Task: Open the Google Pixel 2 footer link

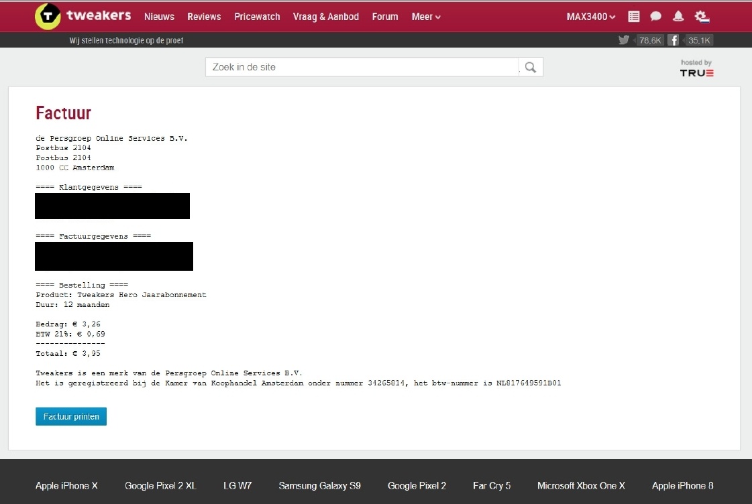Action: click(x=417, y=486)
